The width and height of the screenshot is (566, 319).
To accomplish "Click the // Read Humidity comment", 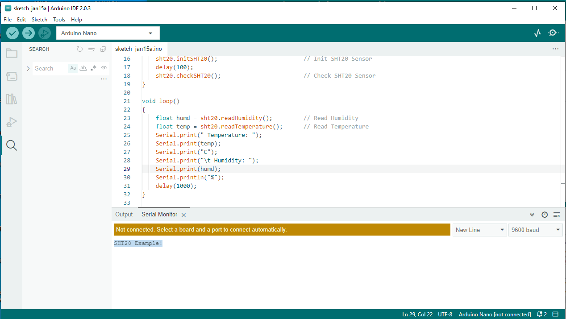I will [x=331, y=118].
